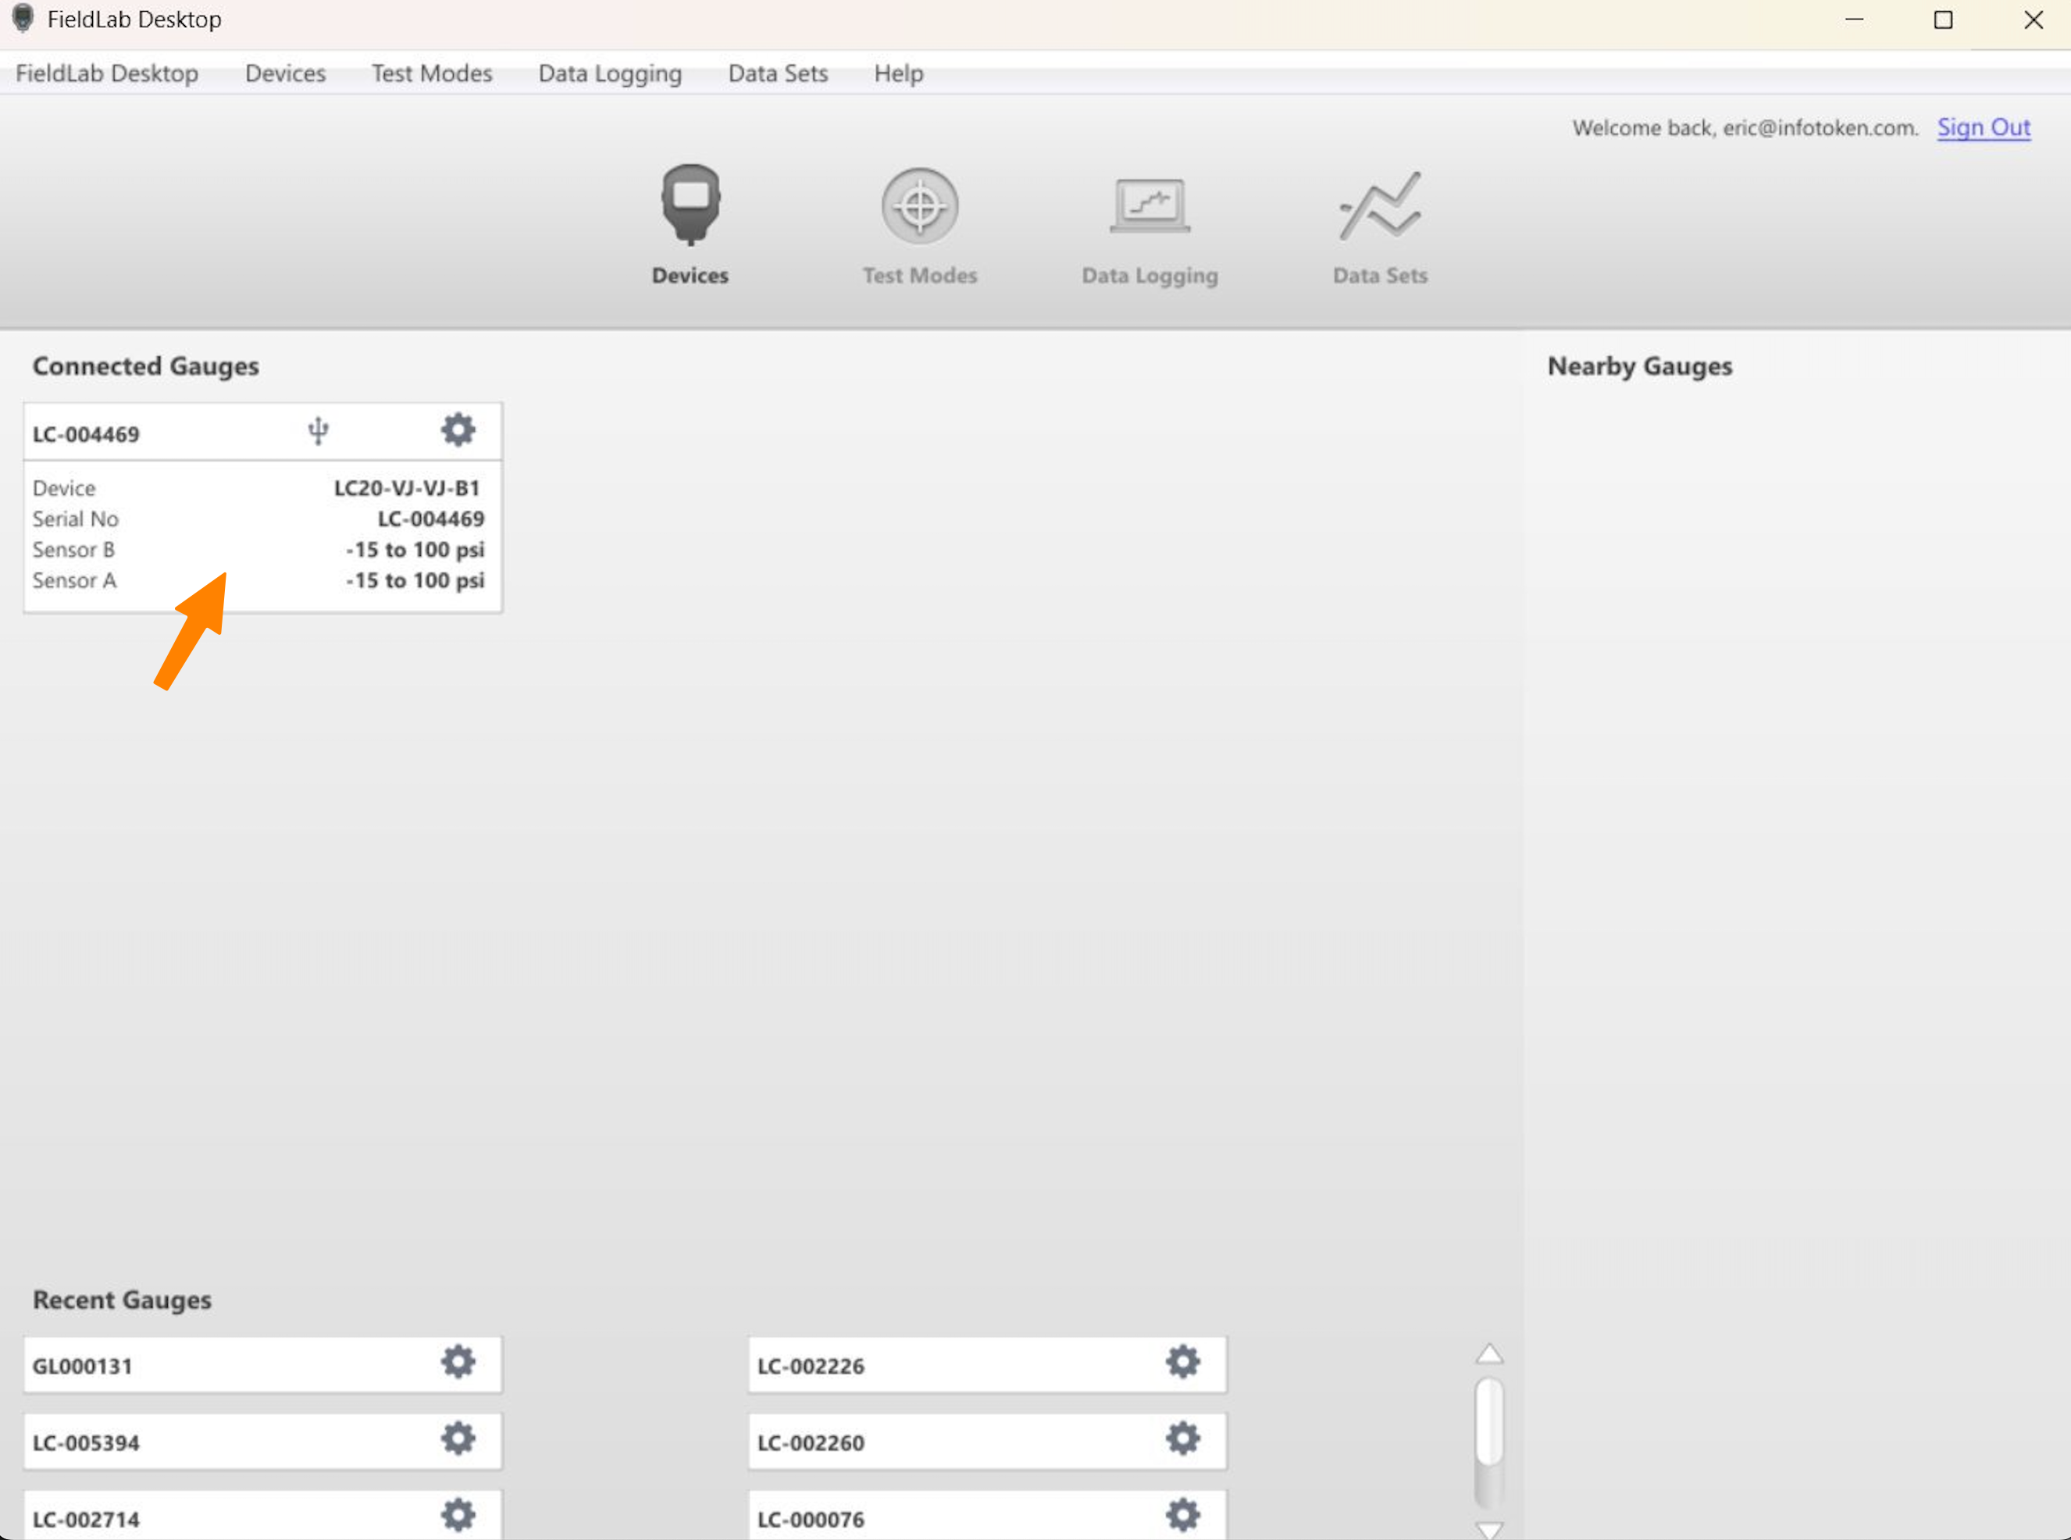Screen dimensions: 2071x1540
Task: Open settings gear for recent gauge LC-002714
Action: click(x=458, y=1516)
